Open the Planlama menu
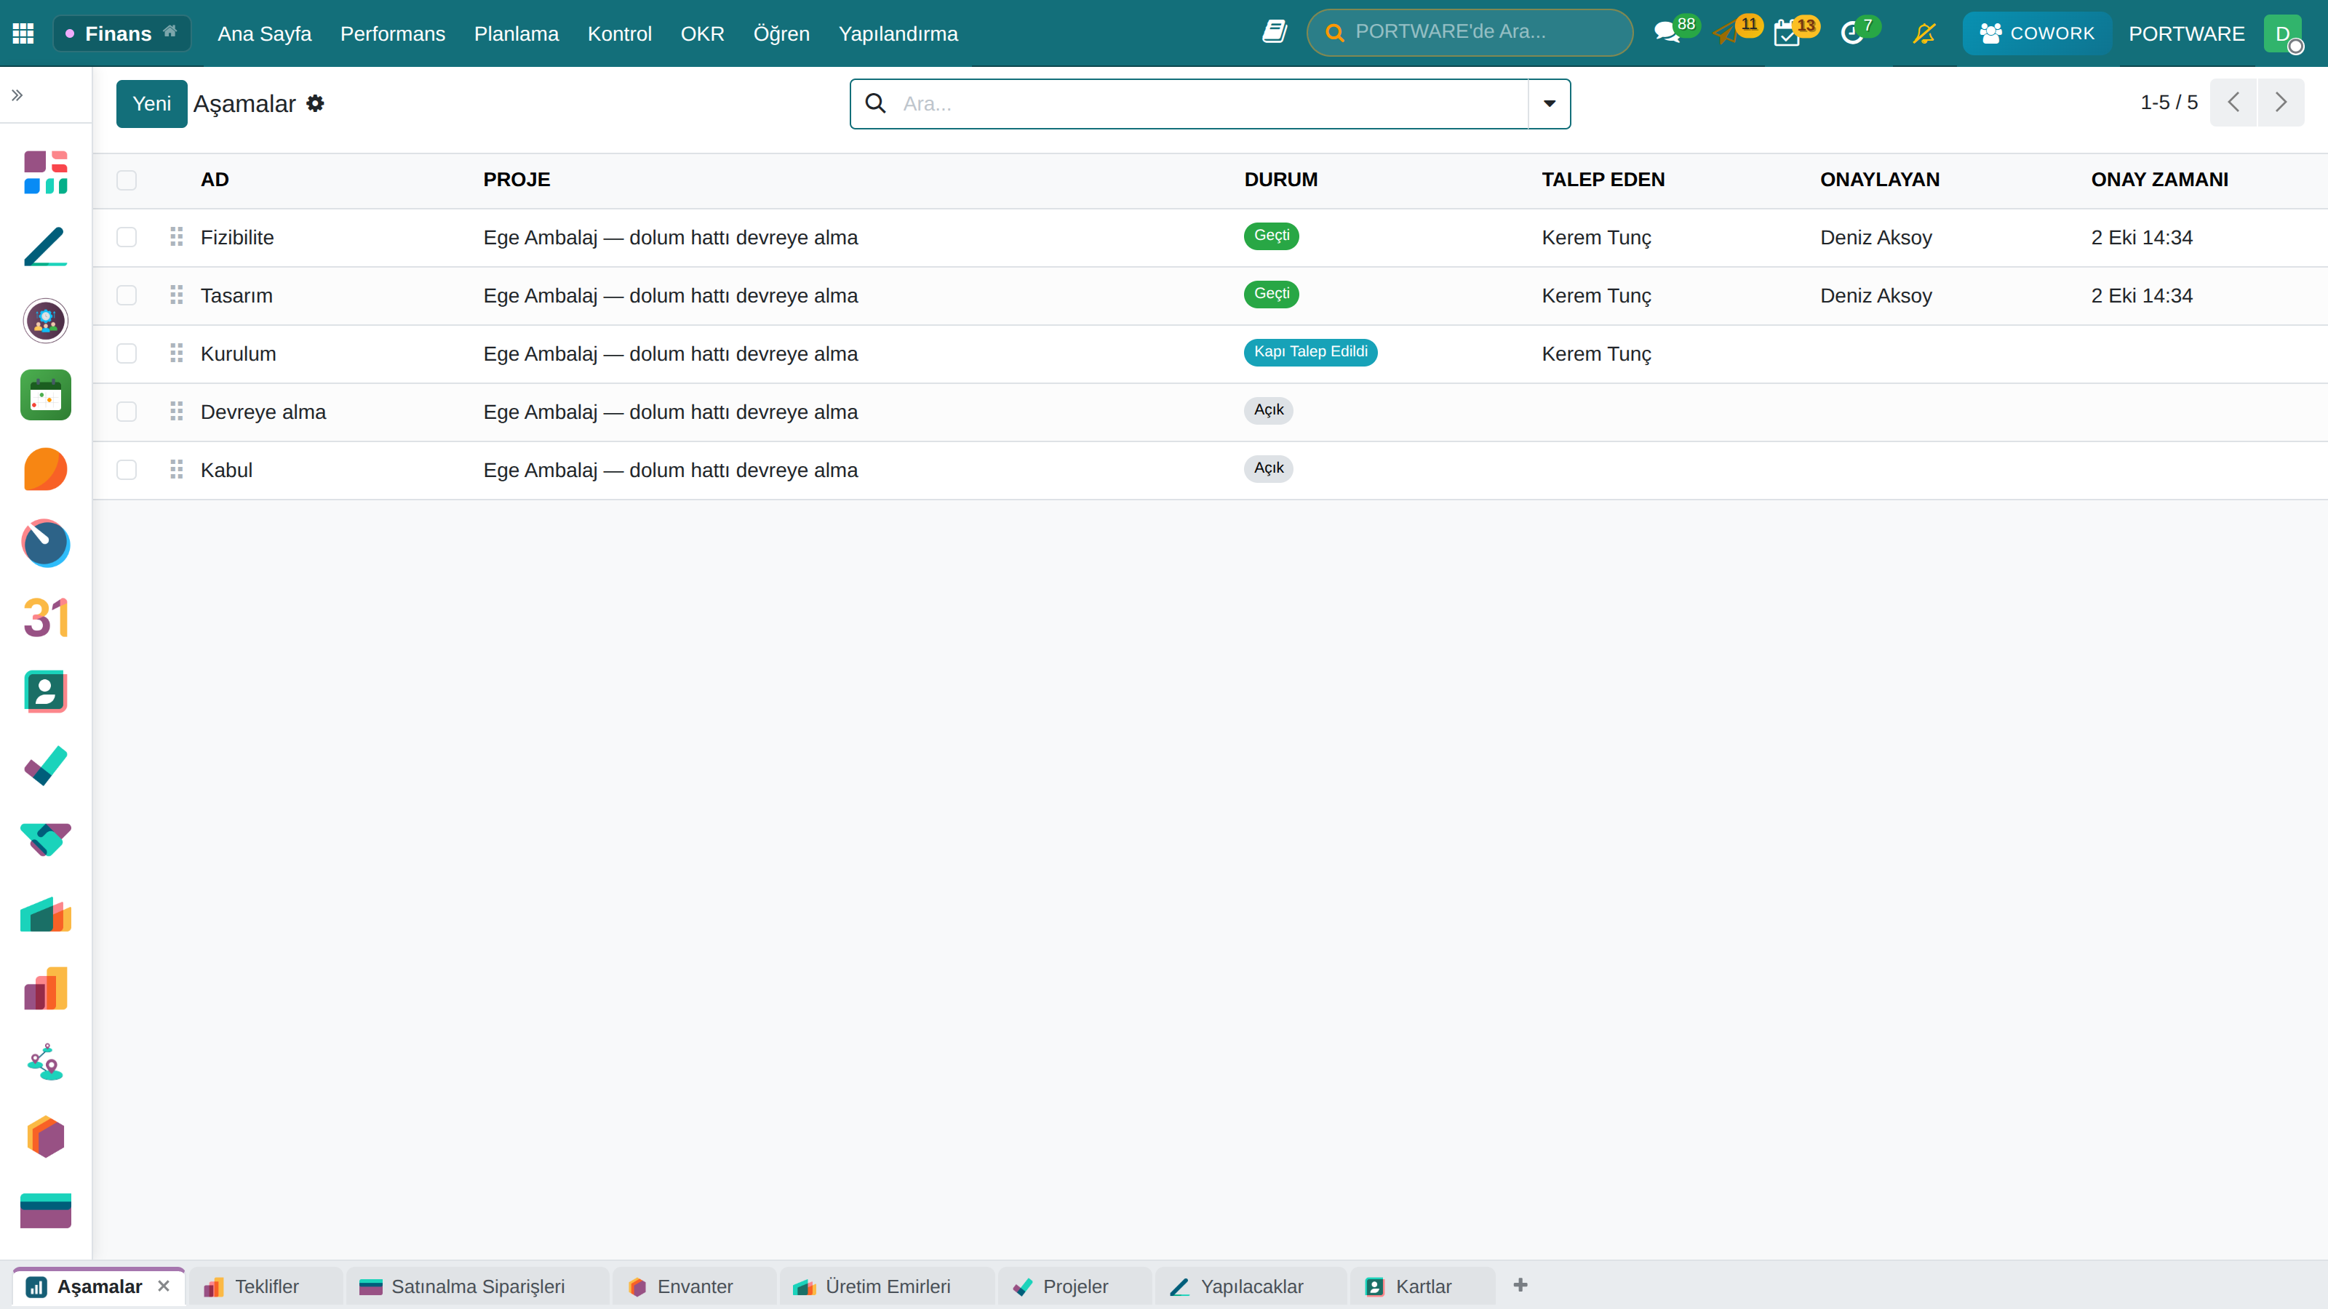Image resolution: width=2328 pixels, height=1309 pixels. click(516, 33)
